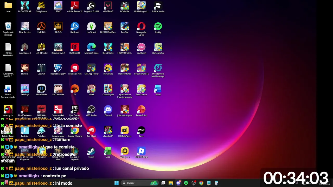Open the Nuevo Documento Word file
This screenshot has width=333, height=187.
(8, 91)
